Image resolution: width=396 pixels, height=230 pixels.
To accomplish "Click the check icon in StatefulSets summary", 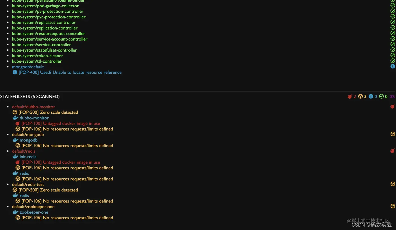I will point(381,97).
